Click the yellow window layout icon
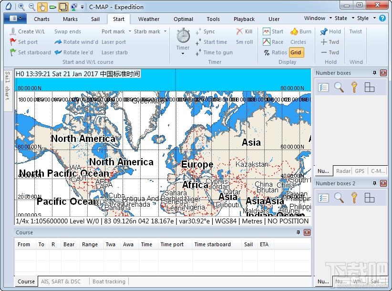 tap(63, 7)
